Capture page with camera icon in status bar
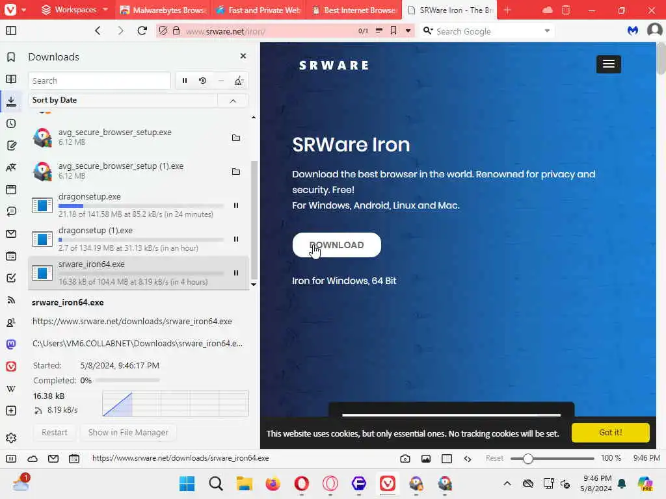The width and height of the screenshot is (666, 499). [405, 458]
